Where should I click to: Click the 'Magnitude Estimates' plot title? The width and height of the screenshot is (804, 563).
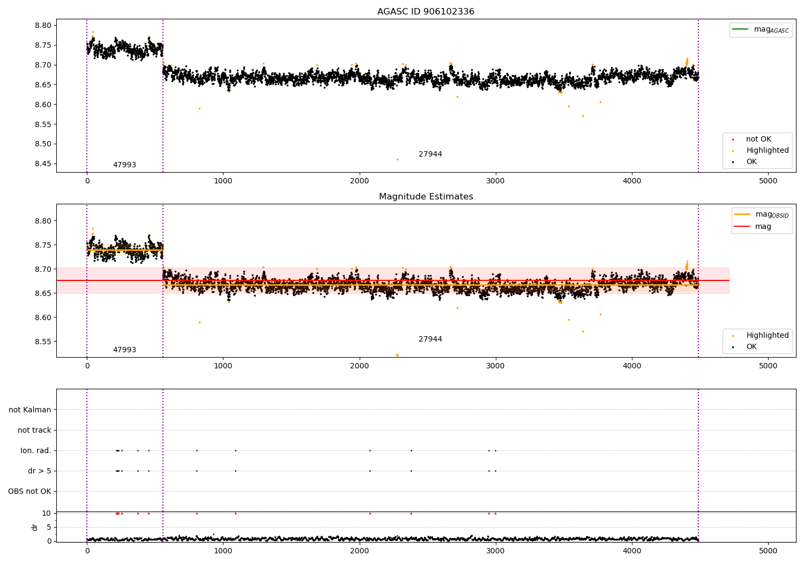coord(426,196)
